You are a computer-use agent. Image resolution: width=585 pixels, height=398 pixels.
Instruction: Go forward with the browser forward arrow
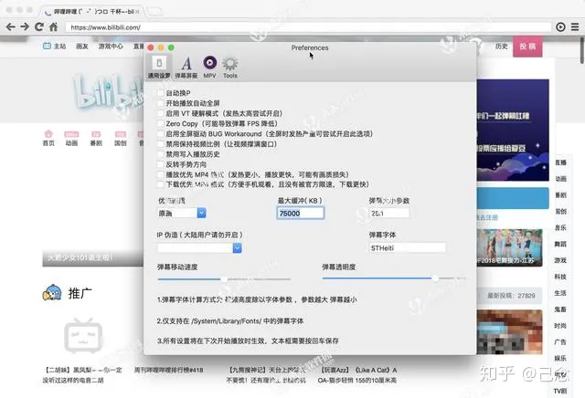tap(25, 26)
